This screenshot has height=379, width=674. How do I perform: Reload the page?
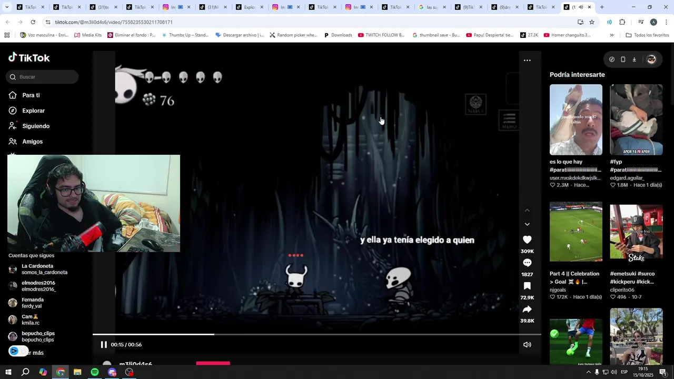(33, 22)
